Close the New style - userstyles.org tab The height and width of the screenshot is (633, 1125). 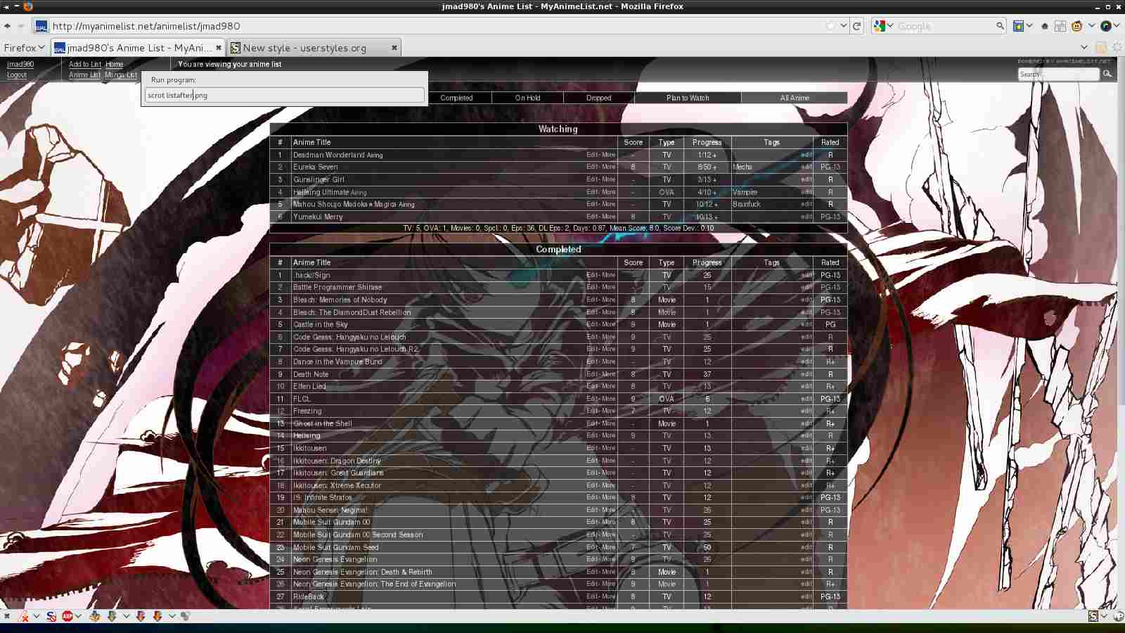point(394,48)
